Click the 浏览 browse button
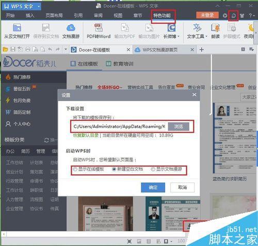This screenshot has height=246, width=258. tap(179, 126)
